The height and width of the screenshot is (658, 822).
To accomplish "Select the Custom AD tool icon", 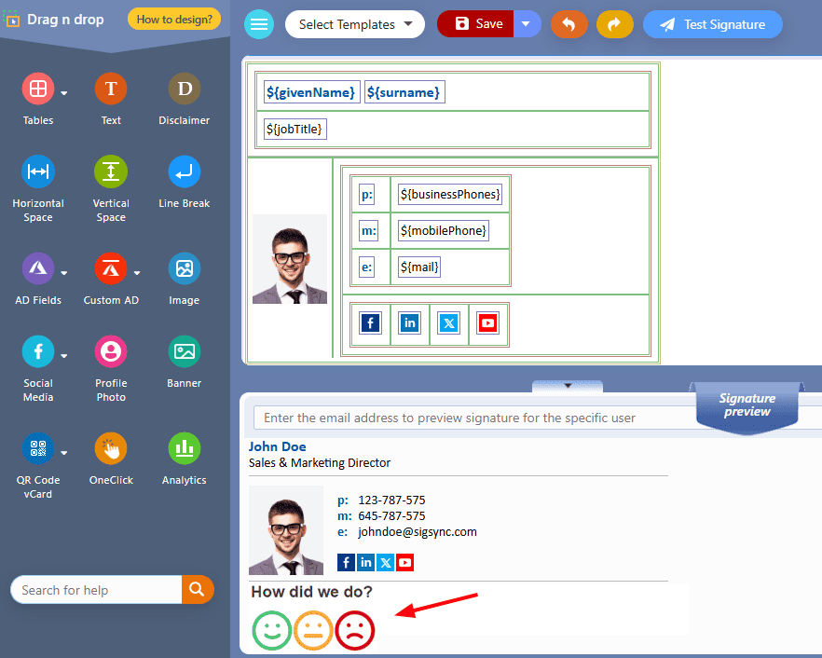I will (x=111, y=268).
